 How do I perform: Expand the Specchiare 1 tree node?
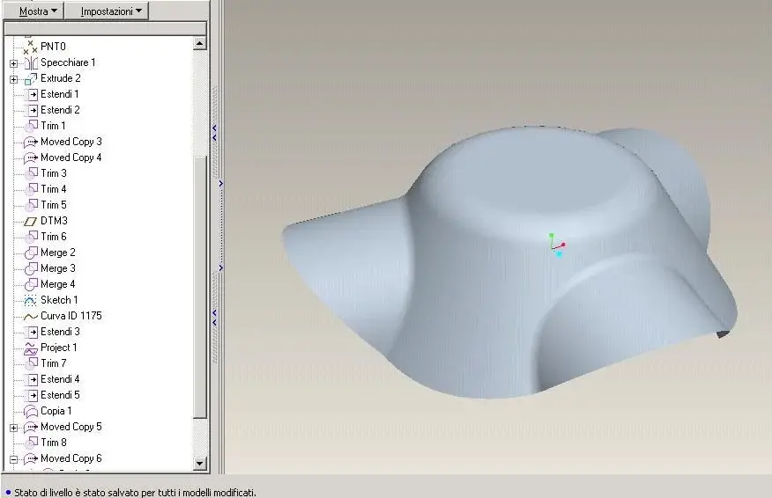coord(14,63)
